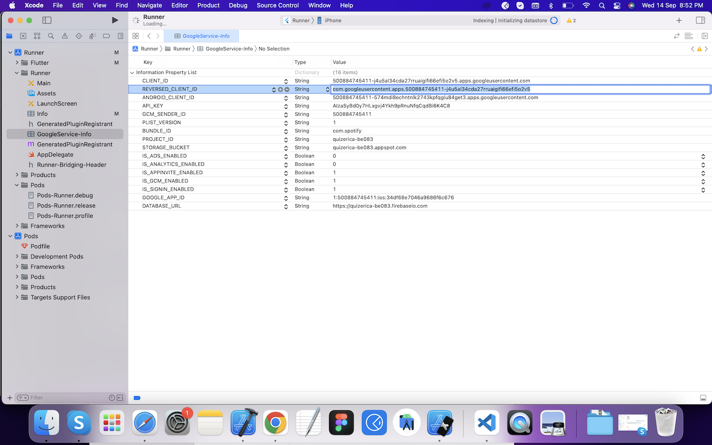The height and width of the screenshot is (445, 712).
Task: Open the Navigate menu
Action: [150, 5]
